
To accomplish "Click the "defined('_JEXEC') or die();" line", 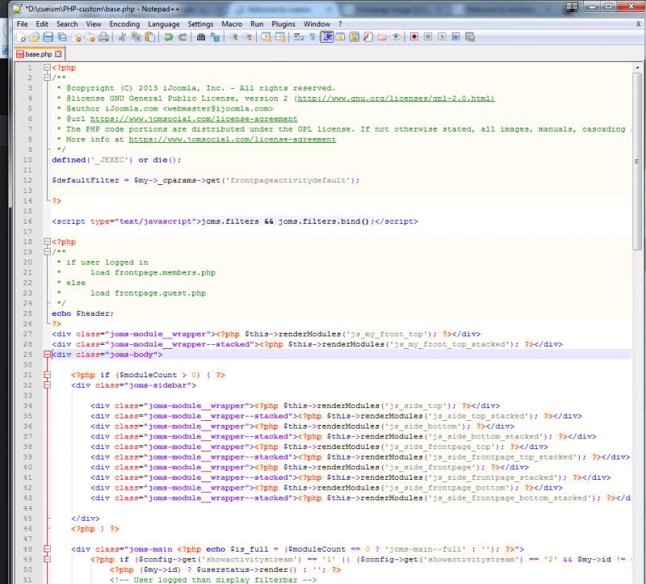I will coord(116,160).
